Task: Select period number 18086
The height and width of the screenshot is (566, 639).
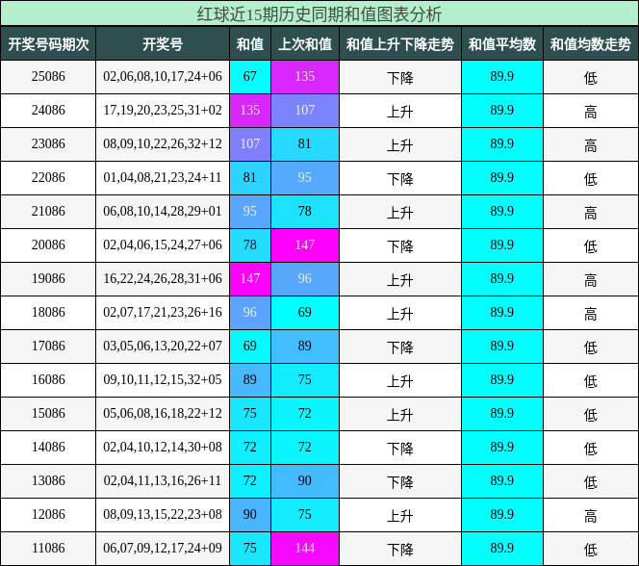Action: pos(48,312)
